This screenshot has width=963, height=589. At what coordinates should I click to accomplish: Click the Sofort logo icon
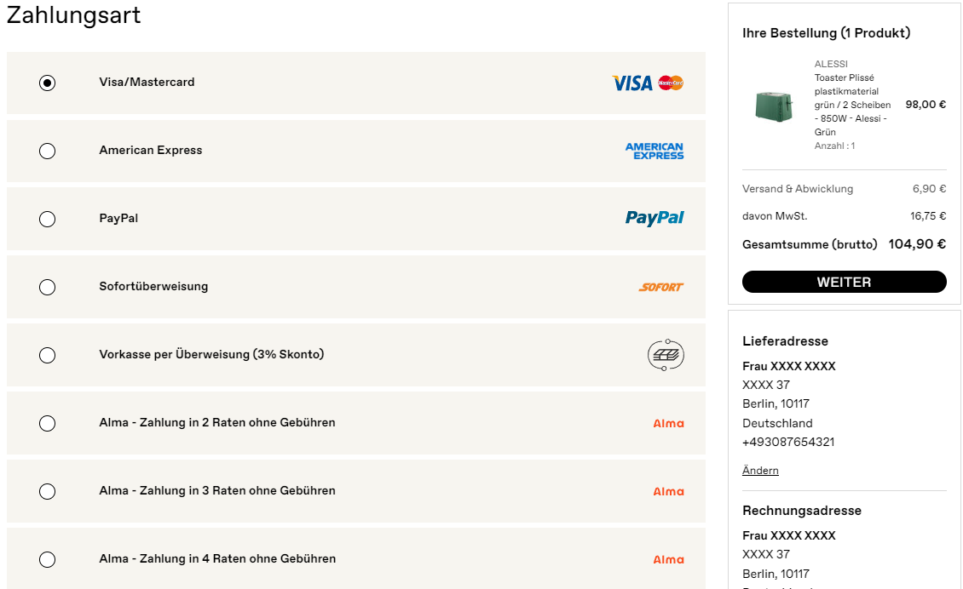[660, 287]
